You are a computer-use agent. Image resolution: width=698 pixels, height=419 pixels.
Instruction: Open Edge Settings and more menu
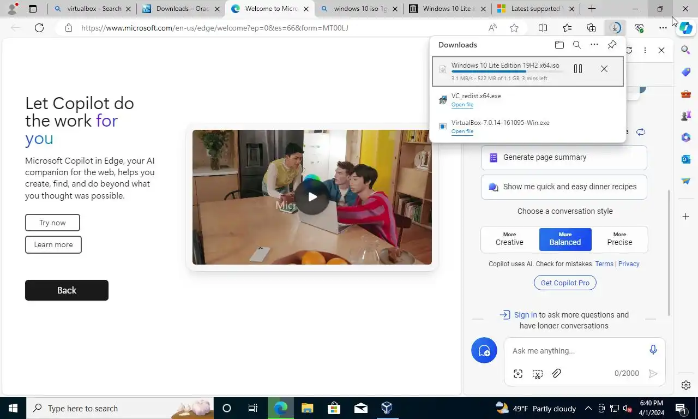(663, 28)
